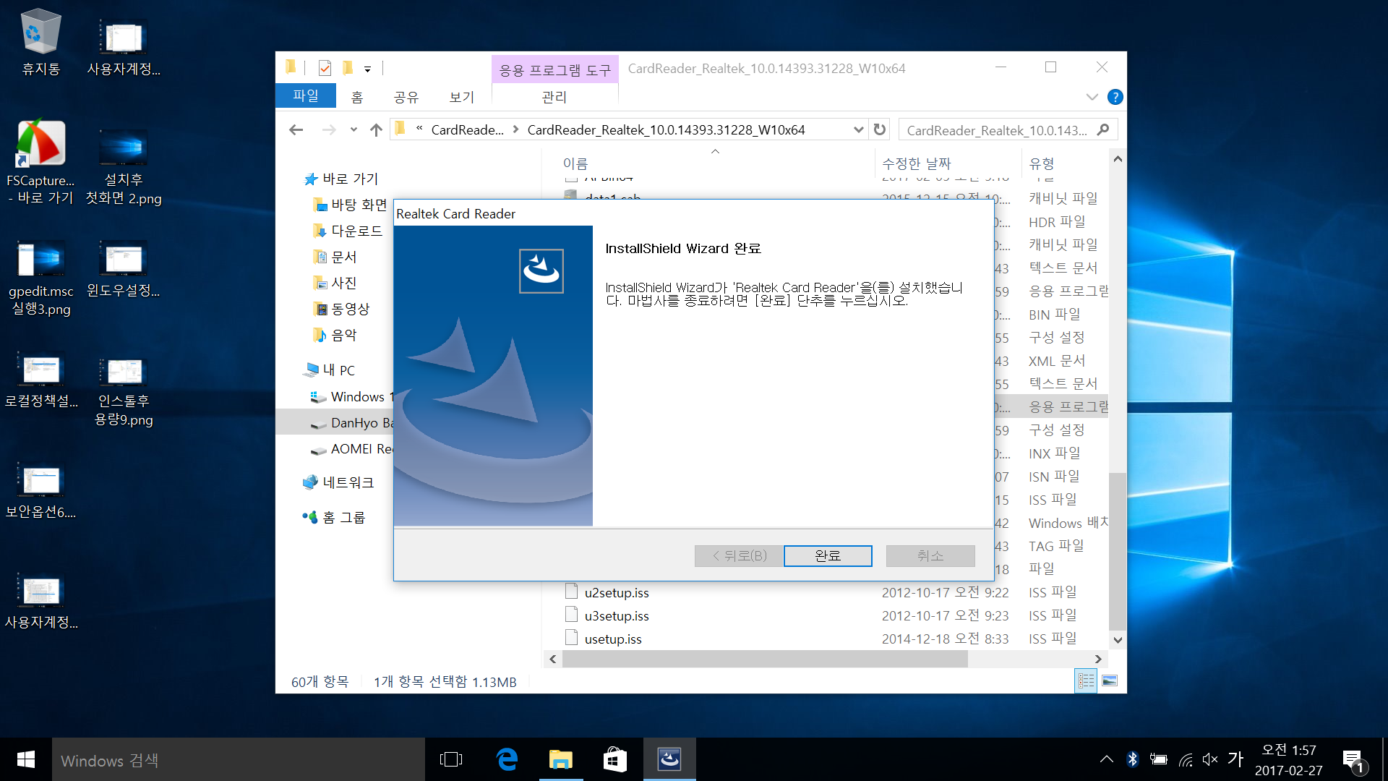Open Task View from the taskbar
Viewport: 1388px width, 781px height.
pyautogui.click(x=450, y=759)
